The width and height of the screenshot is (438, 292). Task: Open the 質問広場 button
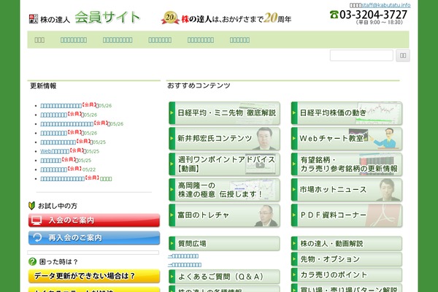pyautogui.click(x=224, y=243)
